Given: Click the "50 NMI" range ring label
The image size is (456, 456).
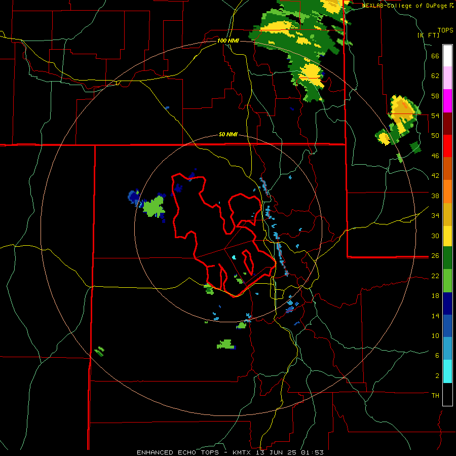Looking at the screenshot, I should pos(228,134).
